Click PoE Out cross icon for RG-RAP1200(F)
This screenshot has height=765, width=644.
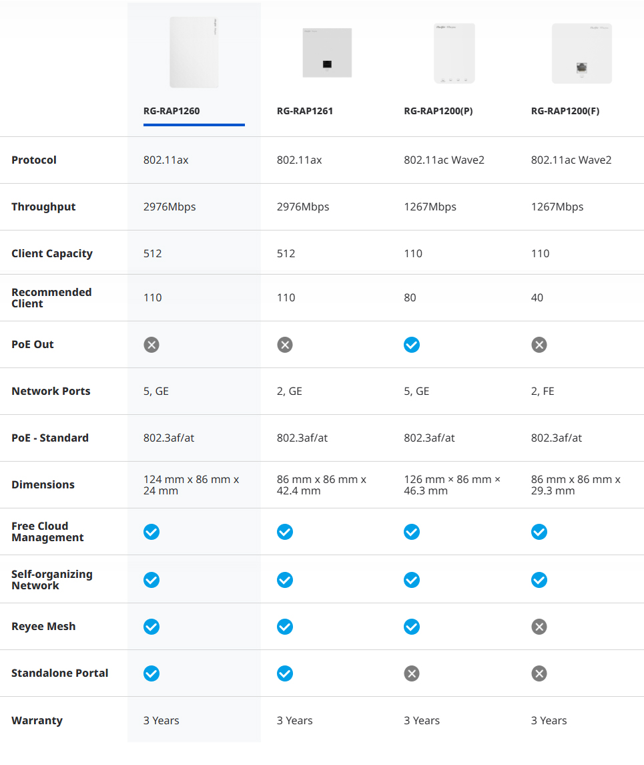pos(539,345)
